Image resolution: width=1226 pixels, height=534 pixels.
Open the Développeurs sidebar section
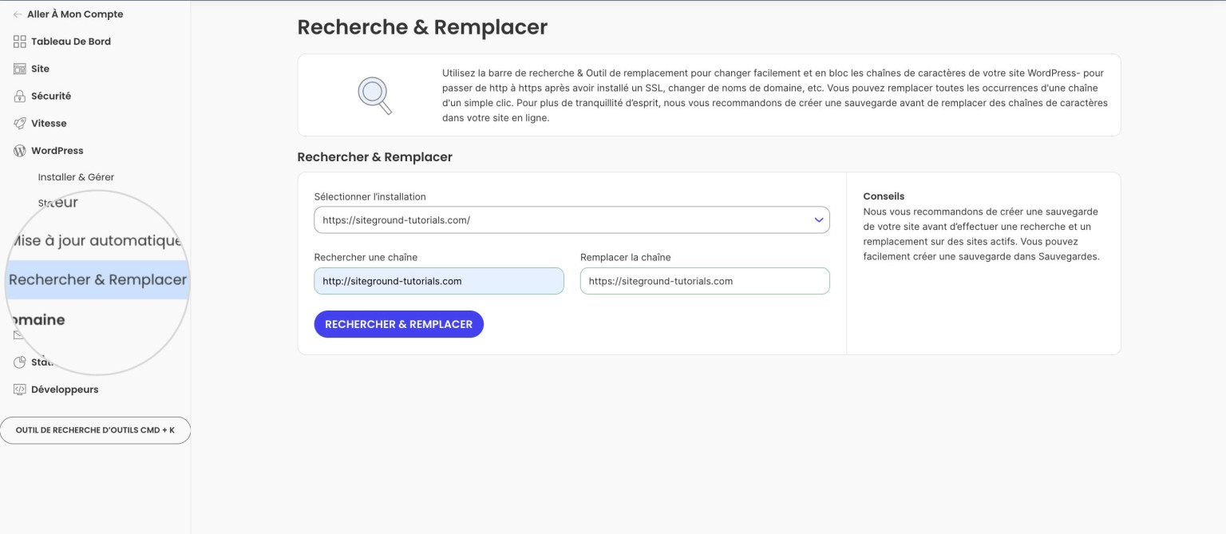pos(65,390)
